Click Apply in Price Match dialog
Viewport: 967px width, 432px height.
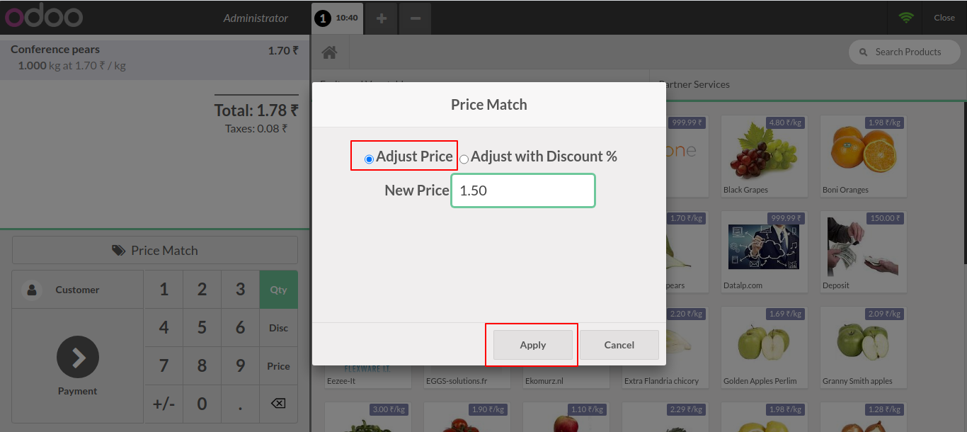pos(532,345)
